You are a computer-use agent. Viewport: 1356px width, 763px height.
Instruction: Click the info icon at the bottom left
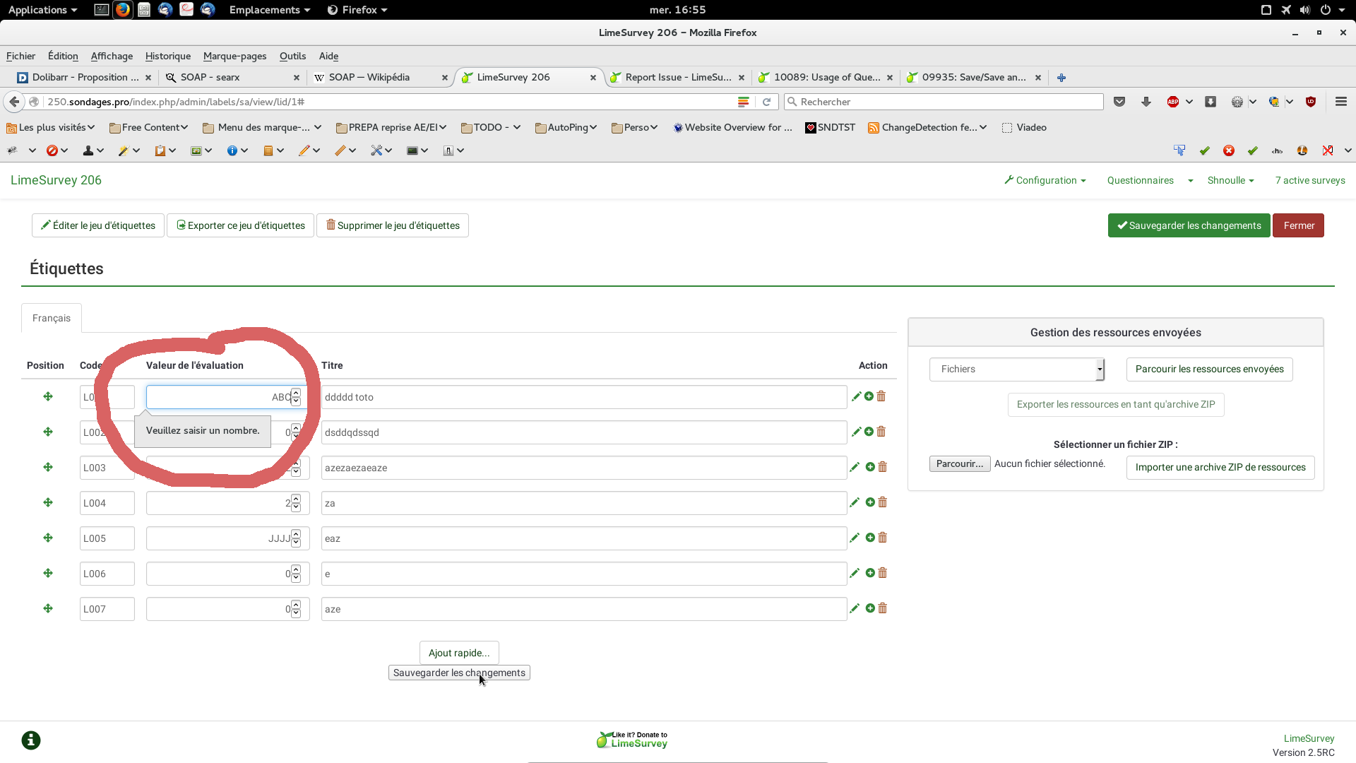point(31,740)
